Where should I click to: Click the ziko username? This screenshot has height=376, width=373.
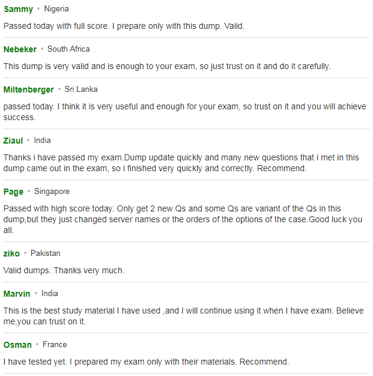click(11, 253)
